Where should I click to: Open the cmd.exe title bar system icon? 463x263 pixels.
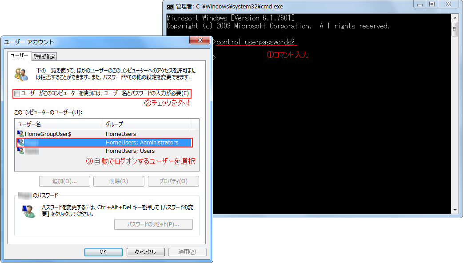[170, 7]
